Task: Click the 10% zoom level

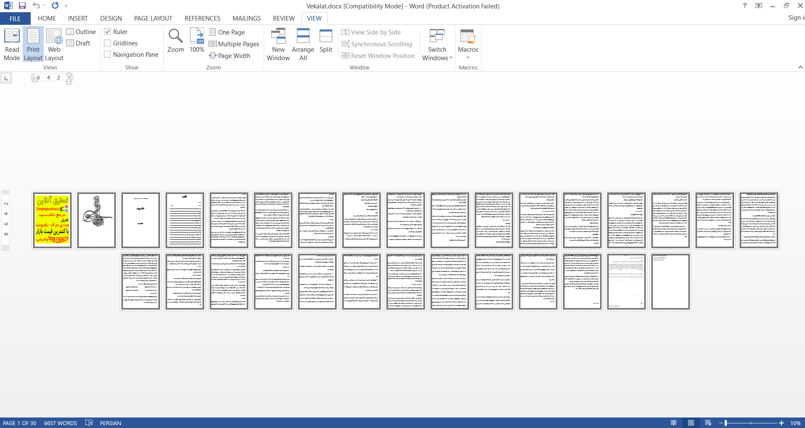Action: click(x=795, y=423)
